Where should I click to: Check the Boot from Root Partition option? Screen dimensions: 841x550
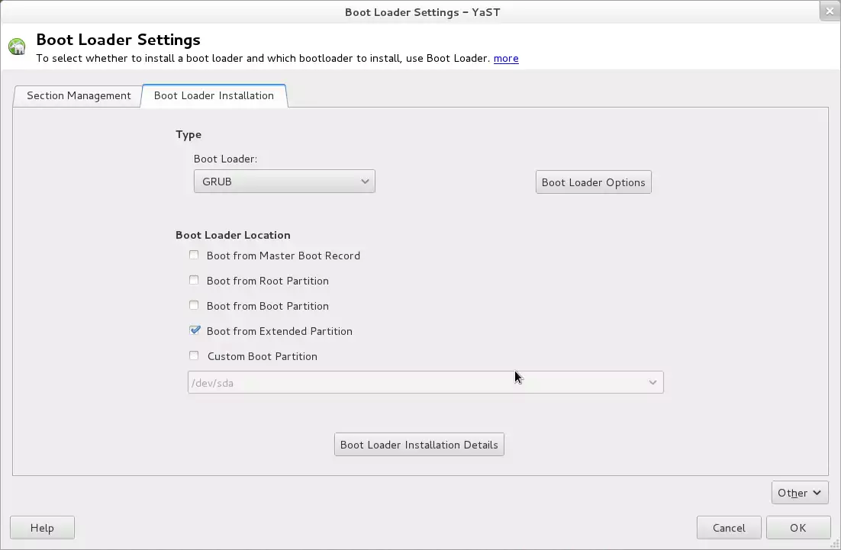tap(194, 281)
